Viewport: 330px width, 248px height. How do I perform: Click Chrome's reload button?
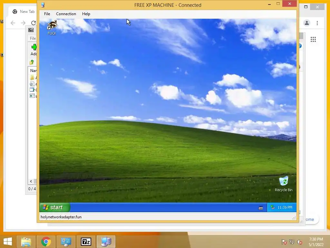34,23
